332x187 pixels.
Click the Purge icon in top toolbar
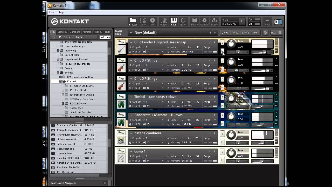(214, 22)
